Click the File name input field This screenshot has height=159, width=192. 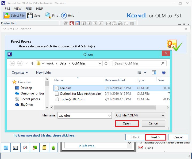85,115
